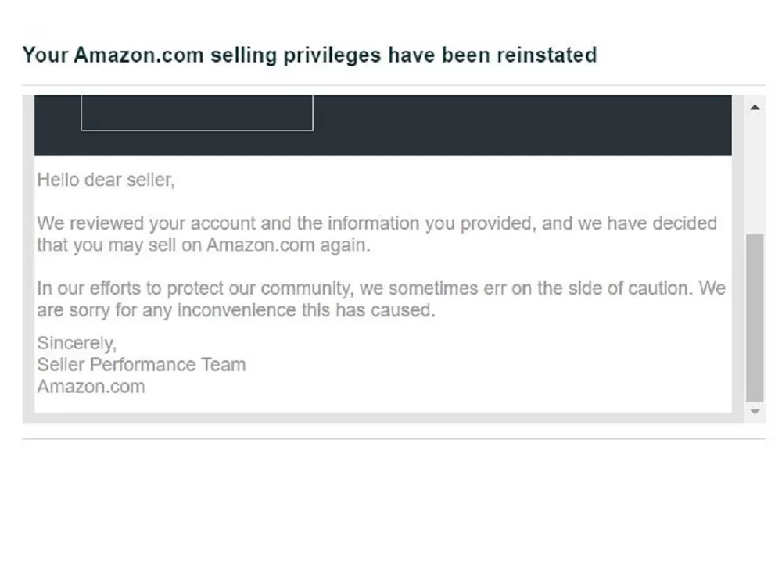782x586 pixels.
Task: Click the 'are sorry for any inconvenience' line
Action: click(x=236, y=310)
